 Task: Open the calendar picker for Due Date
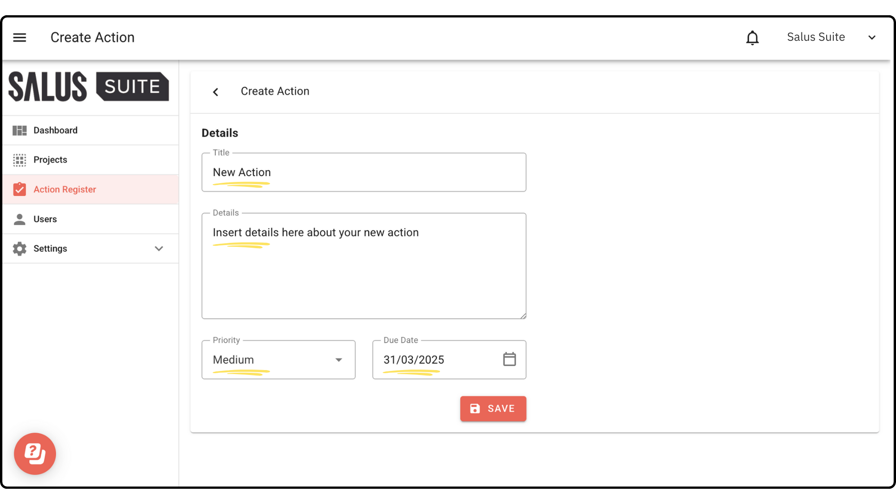point(509,359)
